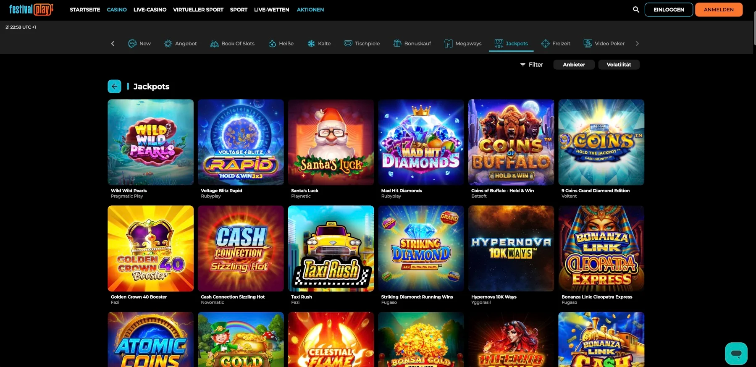Image resolution: width=756 pixels, height=367 pixels.
Task: Open Coins of Buffalo game thumbnail
Action: [511, 142]
